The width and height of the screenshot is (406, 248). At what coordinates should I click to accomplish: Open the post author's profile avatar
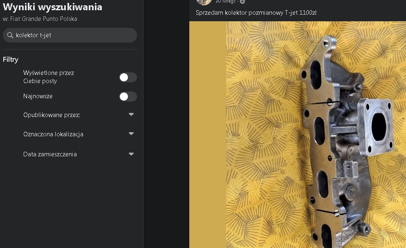coord(204,2)
